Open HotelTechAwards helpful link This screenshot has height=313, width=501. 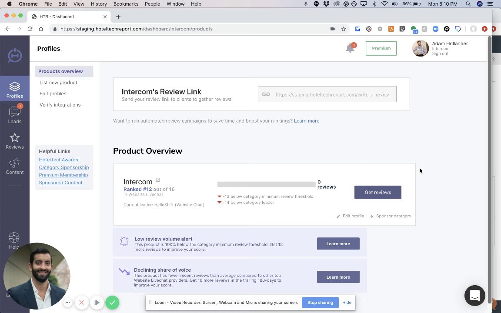tap(58, 160)
